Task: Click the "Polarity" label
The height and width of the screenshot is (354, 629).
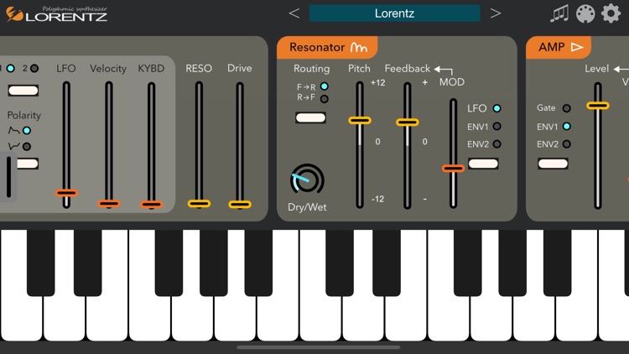Action: pos(24,115)
